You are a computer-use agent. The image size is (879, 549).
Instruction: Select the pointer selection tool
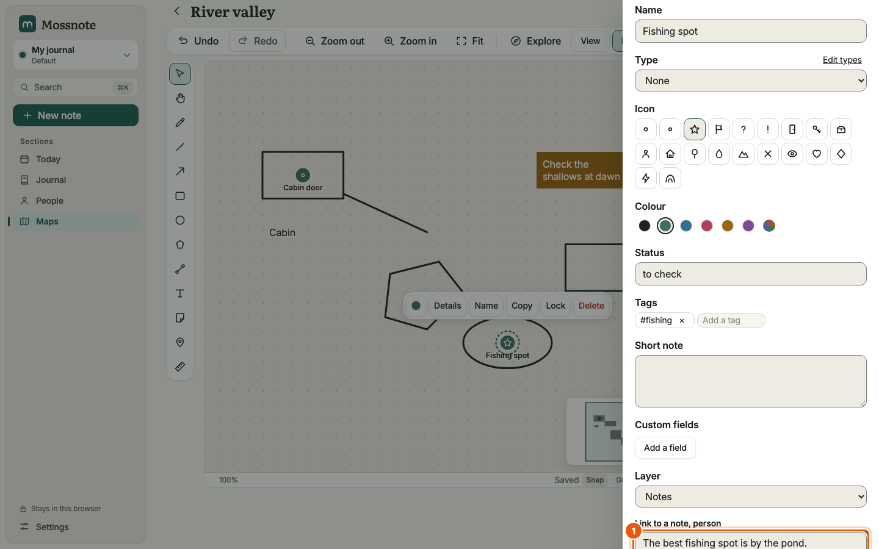click(x=180, y=74)
